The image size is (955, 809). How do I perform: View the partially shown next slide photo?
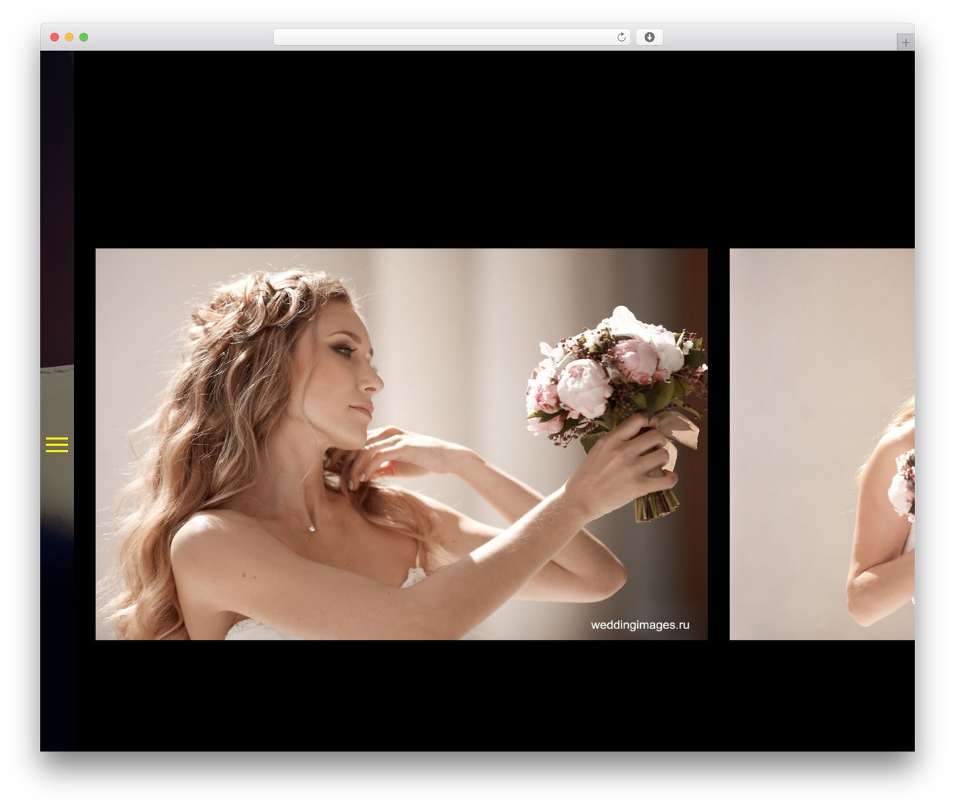[821, 444]
